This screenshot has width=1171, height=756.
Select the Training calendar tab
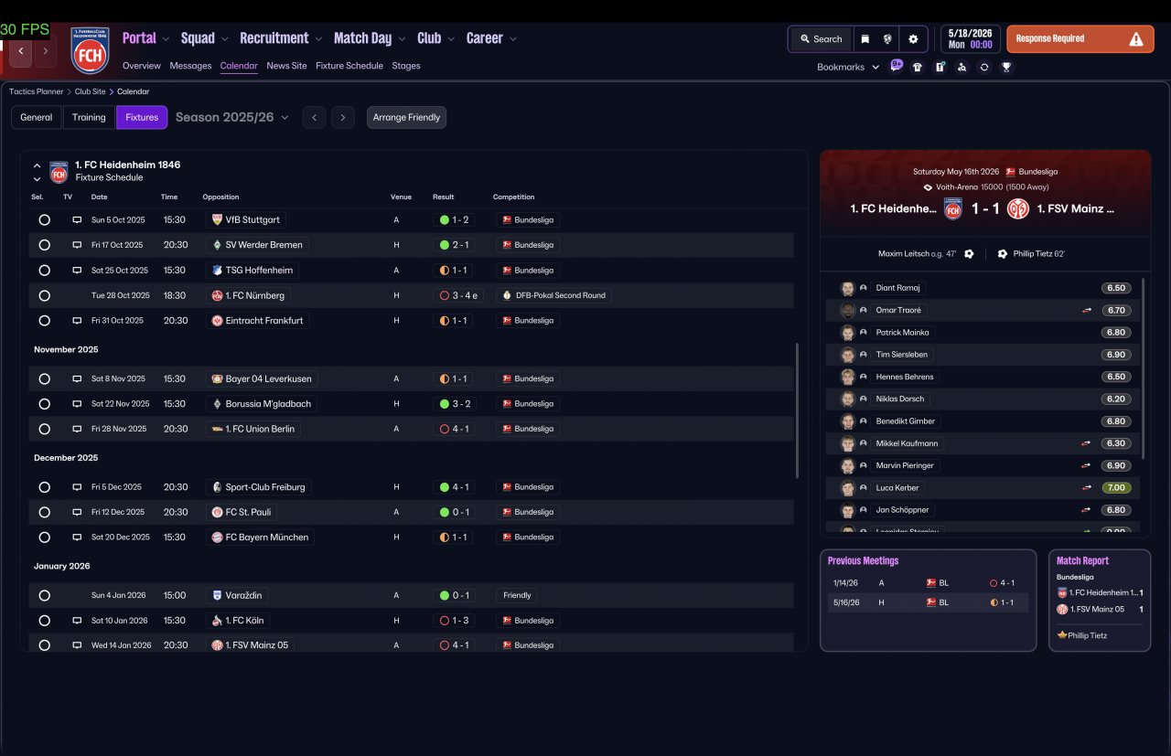pyautogui.click(x=89, y=117)
